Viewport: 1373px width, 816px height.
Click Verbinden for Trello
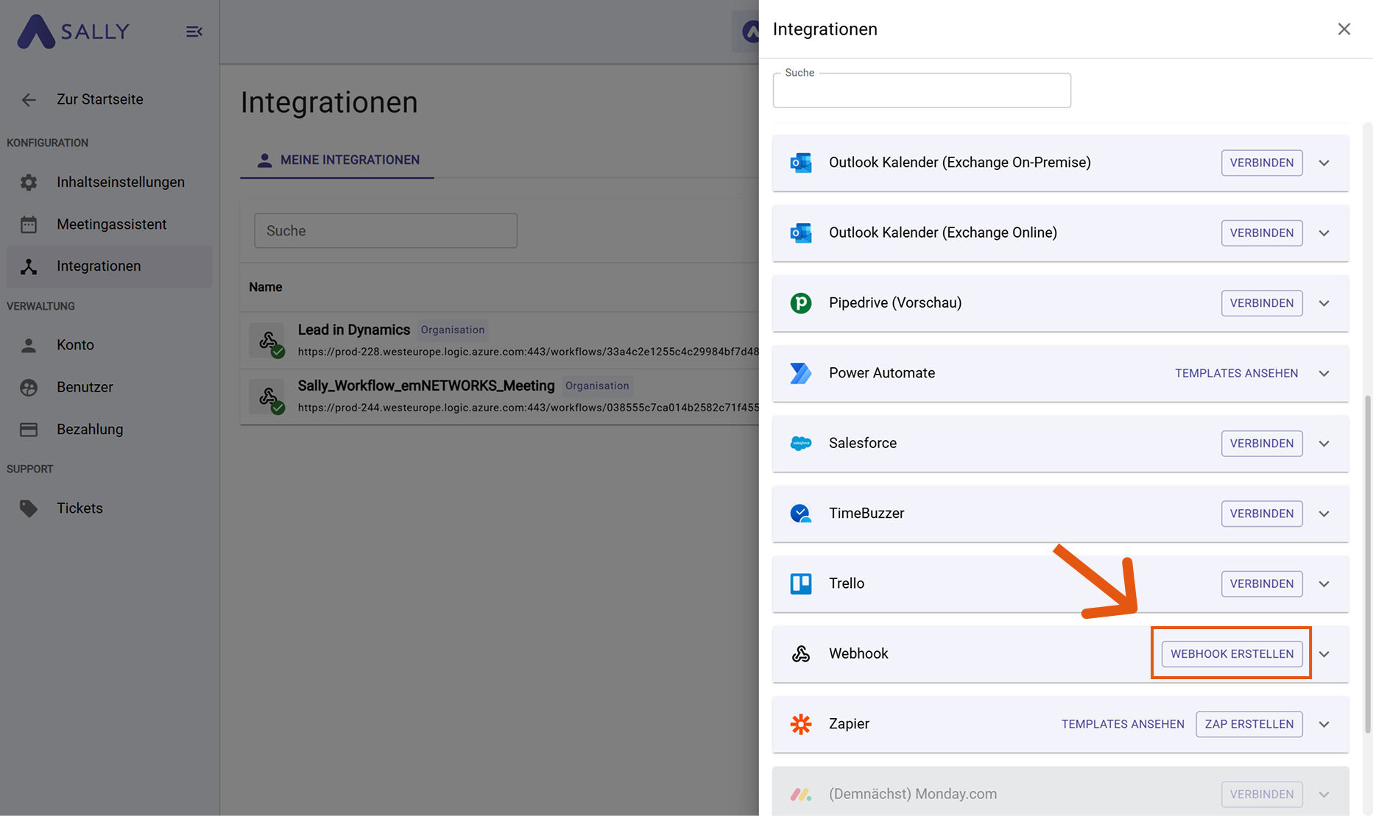[1262, 583]
